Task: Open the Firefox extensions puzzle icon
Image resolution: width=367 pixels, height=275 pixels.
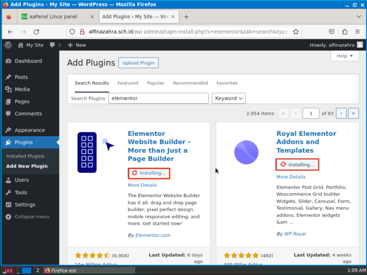Action: pyautogui.click(x=345, y=32)
